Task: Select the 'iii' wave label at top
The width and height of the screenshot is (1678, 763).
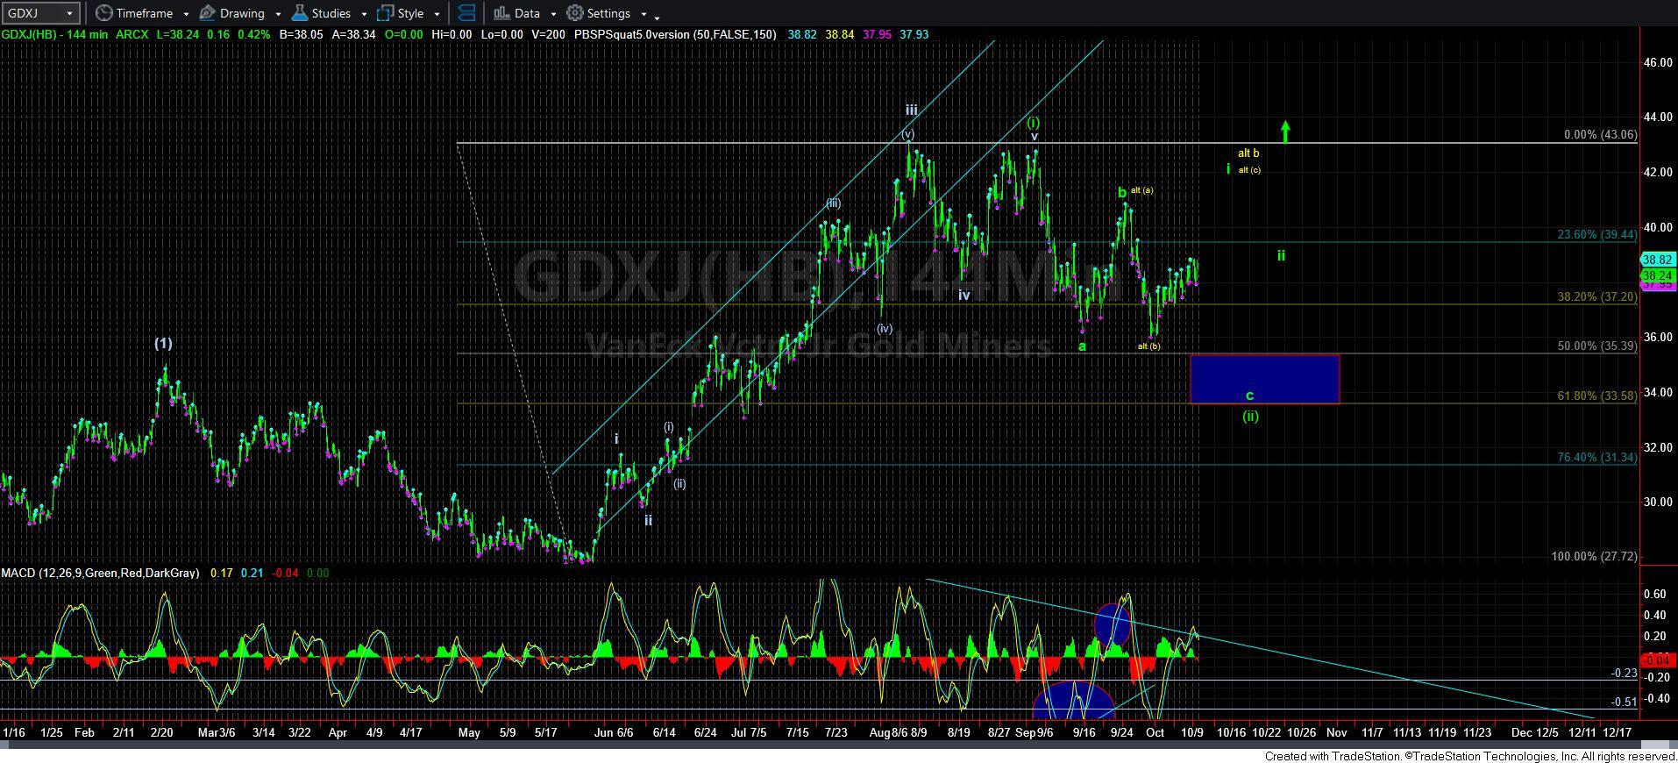Action: tap(912, 111)
